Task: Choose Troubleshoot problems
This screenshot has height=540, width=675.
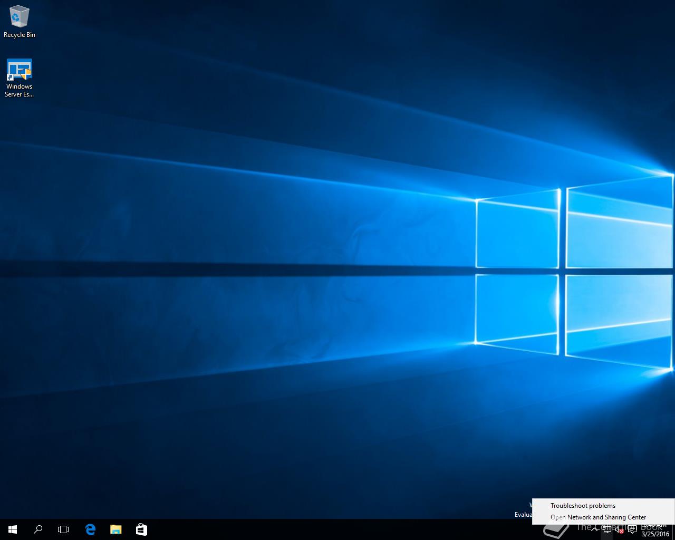Action: pos(603,506)
